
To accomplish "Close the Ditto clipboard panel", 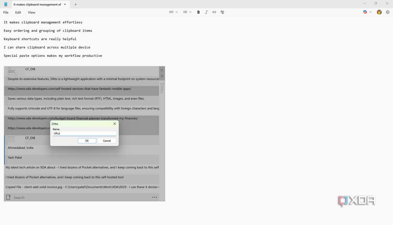I will click(162, 70).
